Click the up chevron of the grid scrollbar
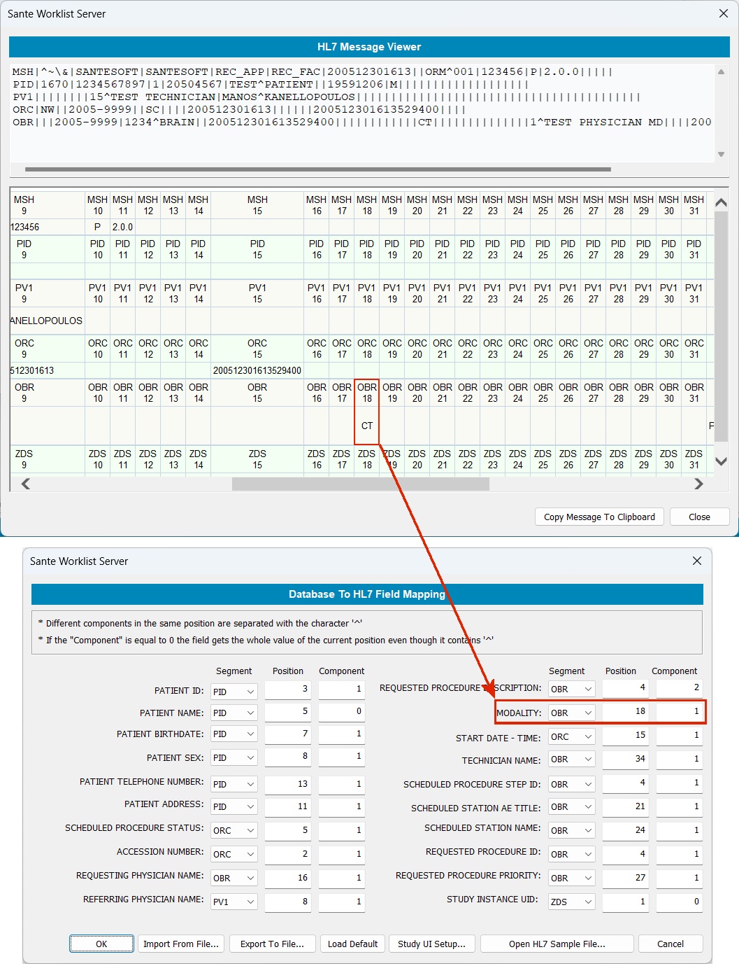This screenshot has width=739, height=980. click(722, 202)
